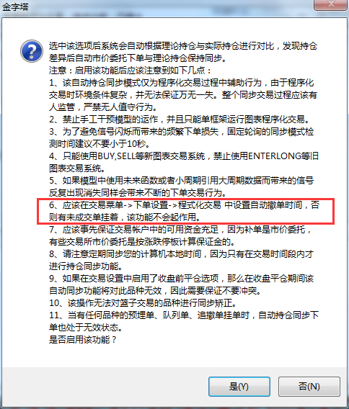Click the red-outlined item 6 about 自动撤单时间
This screenshot has width=349, height=409.
click(185, 211)
